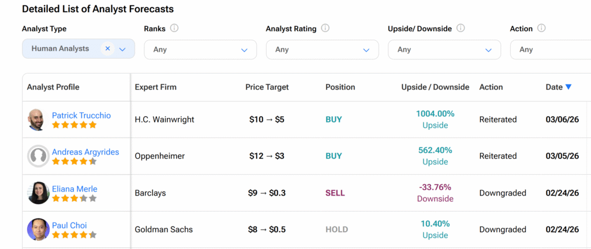The image size is (591, 249).
Task: Click Patrick Trucchio's profile photo
Action: pyautogui.click(x=38, y=120)
